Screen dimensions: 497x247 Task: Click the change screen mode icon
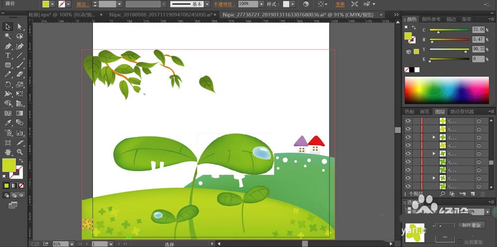click(13, 205)
